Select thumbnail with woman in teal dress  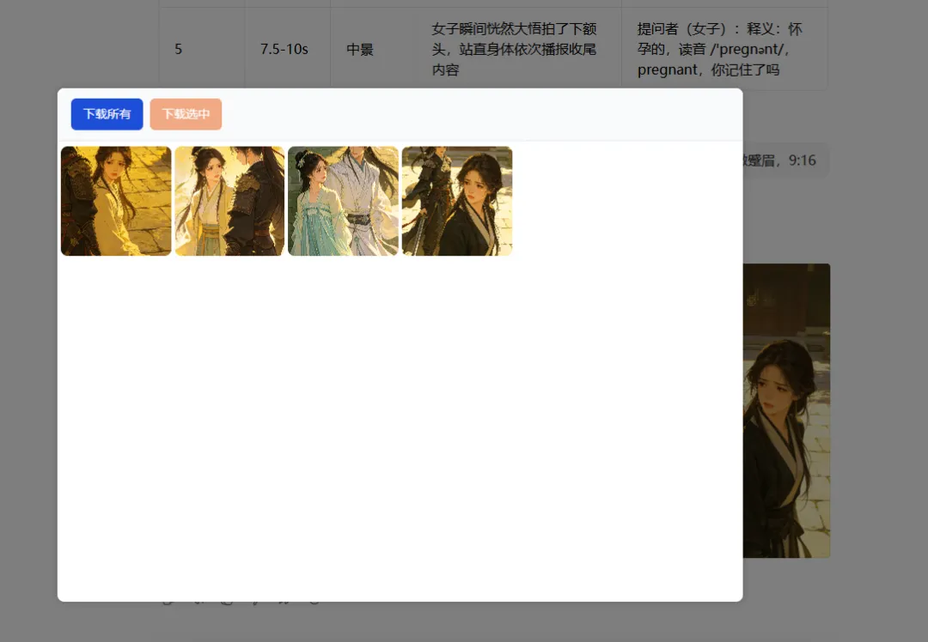(343, 201)
